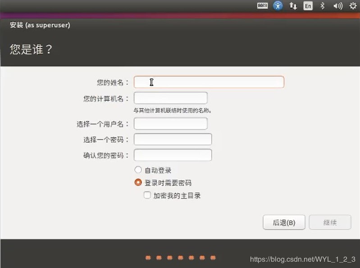
Task: Open the sound volume indicator
Action: (x=338, y=6)
